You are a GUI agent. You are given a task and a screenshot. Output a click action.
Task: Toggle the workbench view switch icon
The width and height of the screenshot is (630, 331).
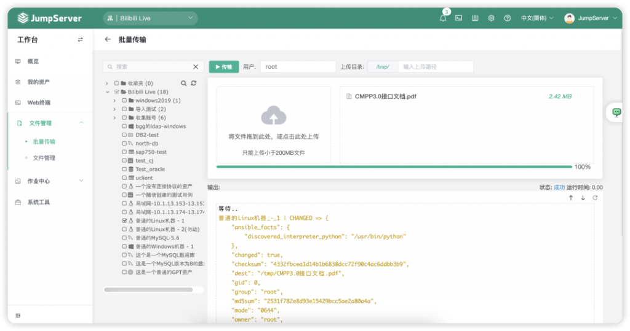[x=81, y=39]
